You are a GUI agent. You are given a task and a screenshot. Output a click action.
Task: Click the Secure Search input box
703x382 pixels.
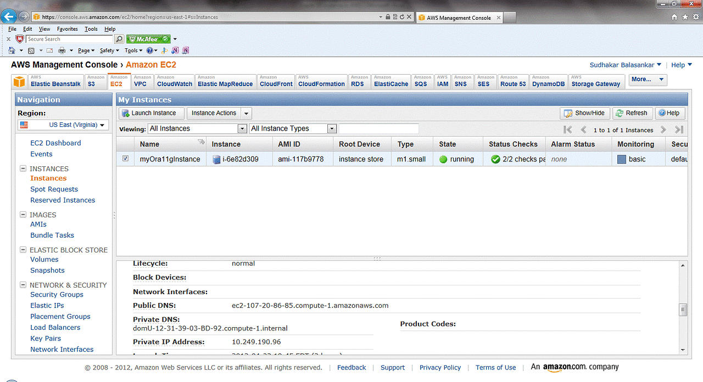coord(69,39)
